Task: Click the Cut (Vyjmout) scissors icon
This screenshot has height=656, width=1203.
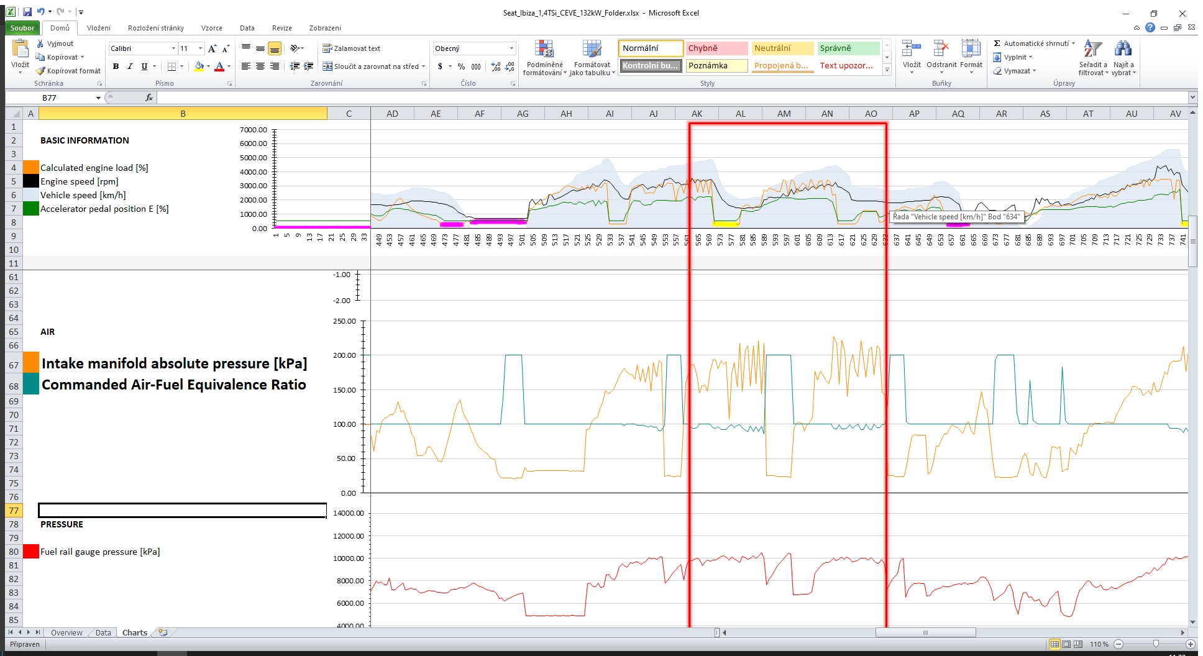Action: [40, 43]
